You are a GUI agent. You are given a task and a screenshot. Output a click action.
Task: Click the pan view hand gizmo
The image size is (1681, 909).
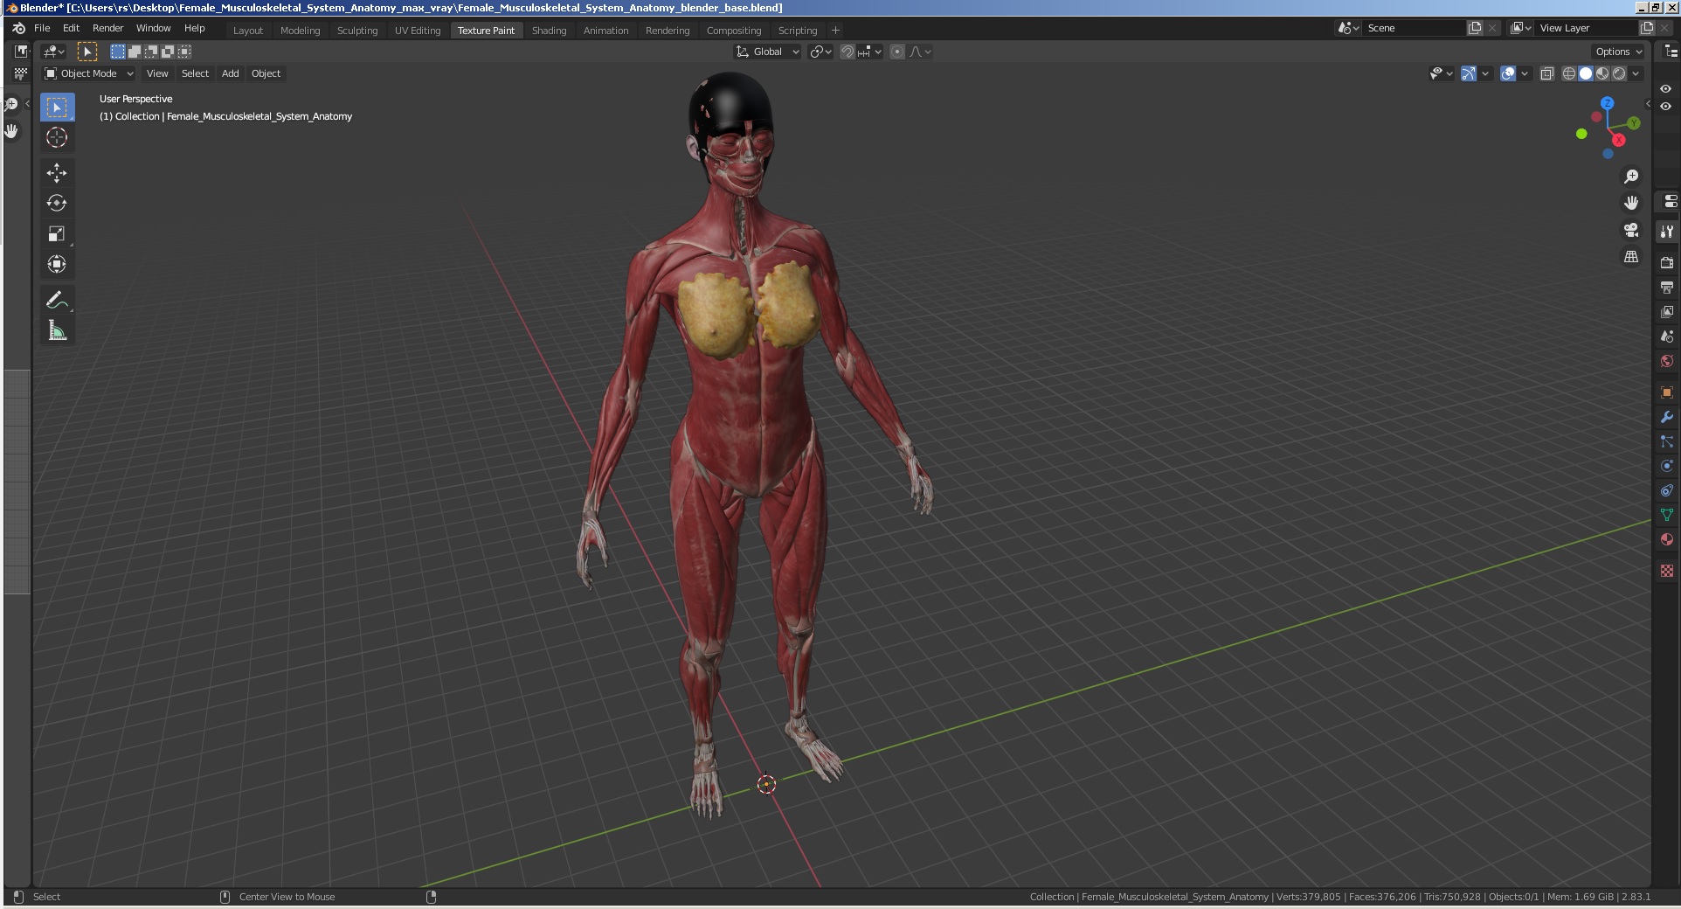tap(1631, 203)
